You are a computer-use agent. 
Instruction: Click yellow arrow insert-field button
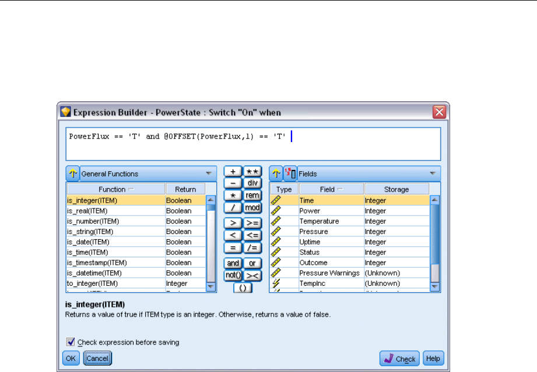pos(276,173)
